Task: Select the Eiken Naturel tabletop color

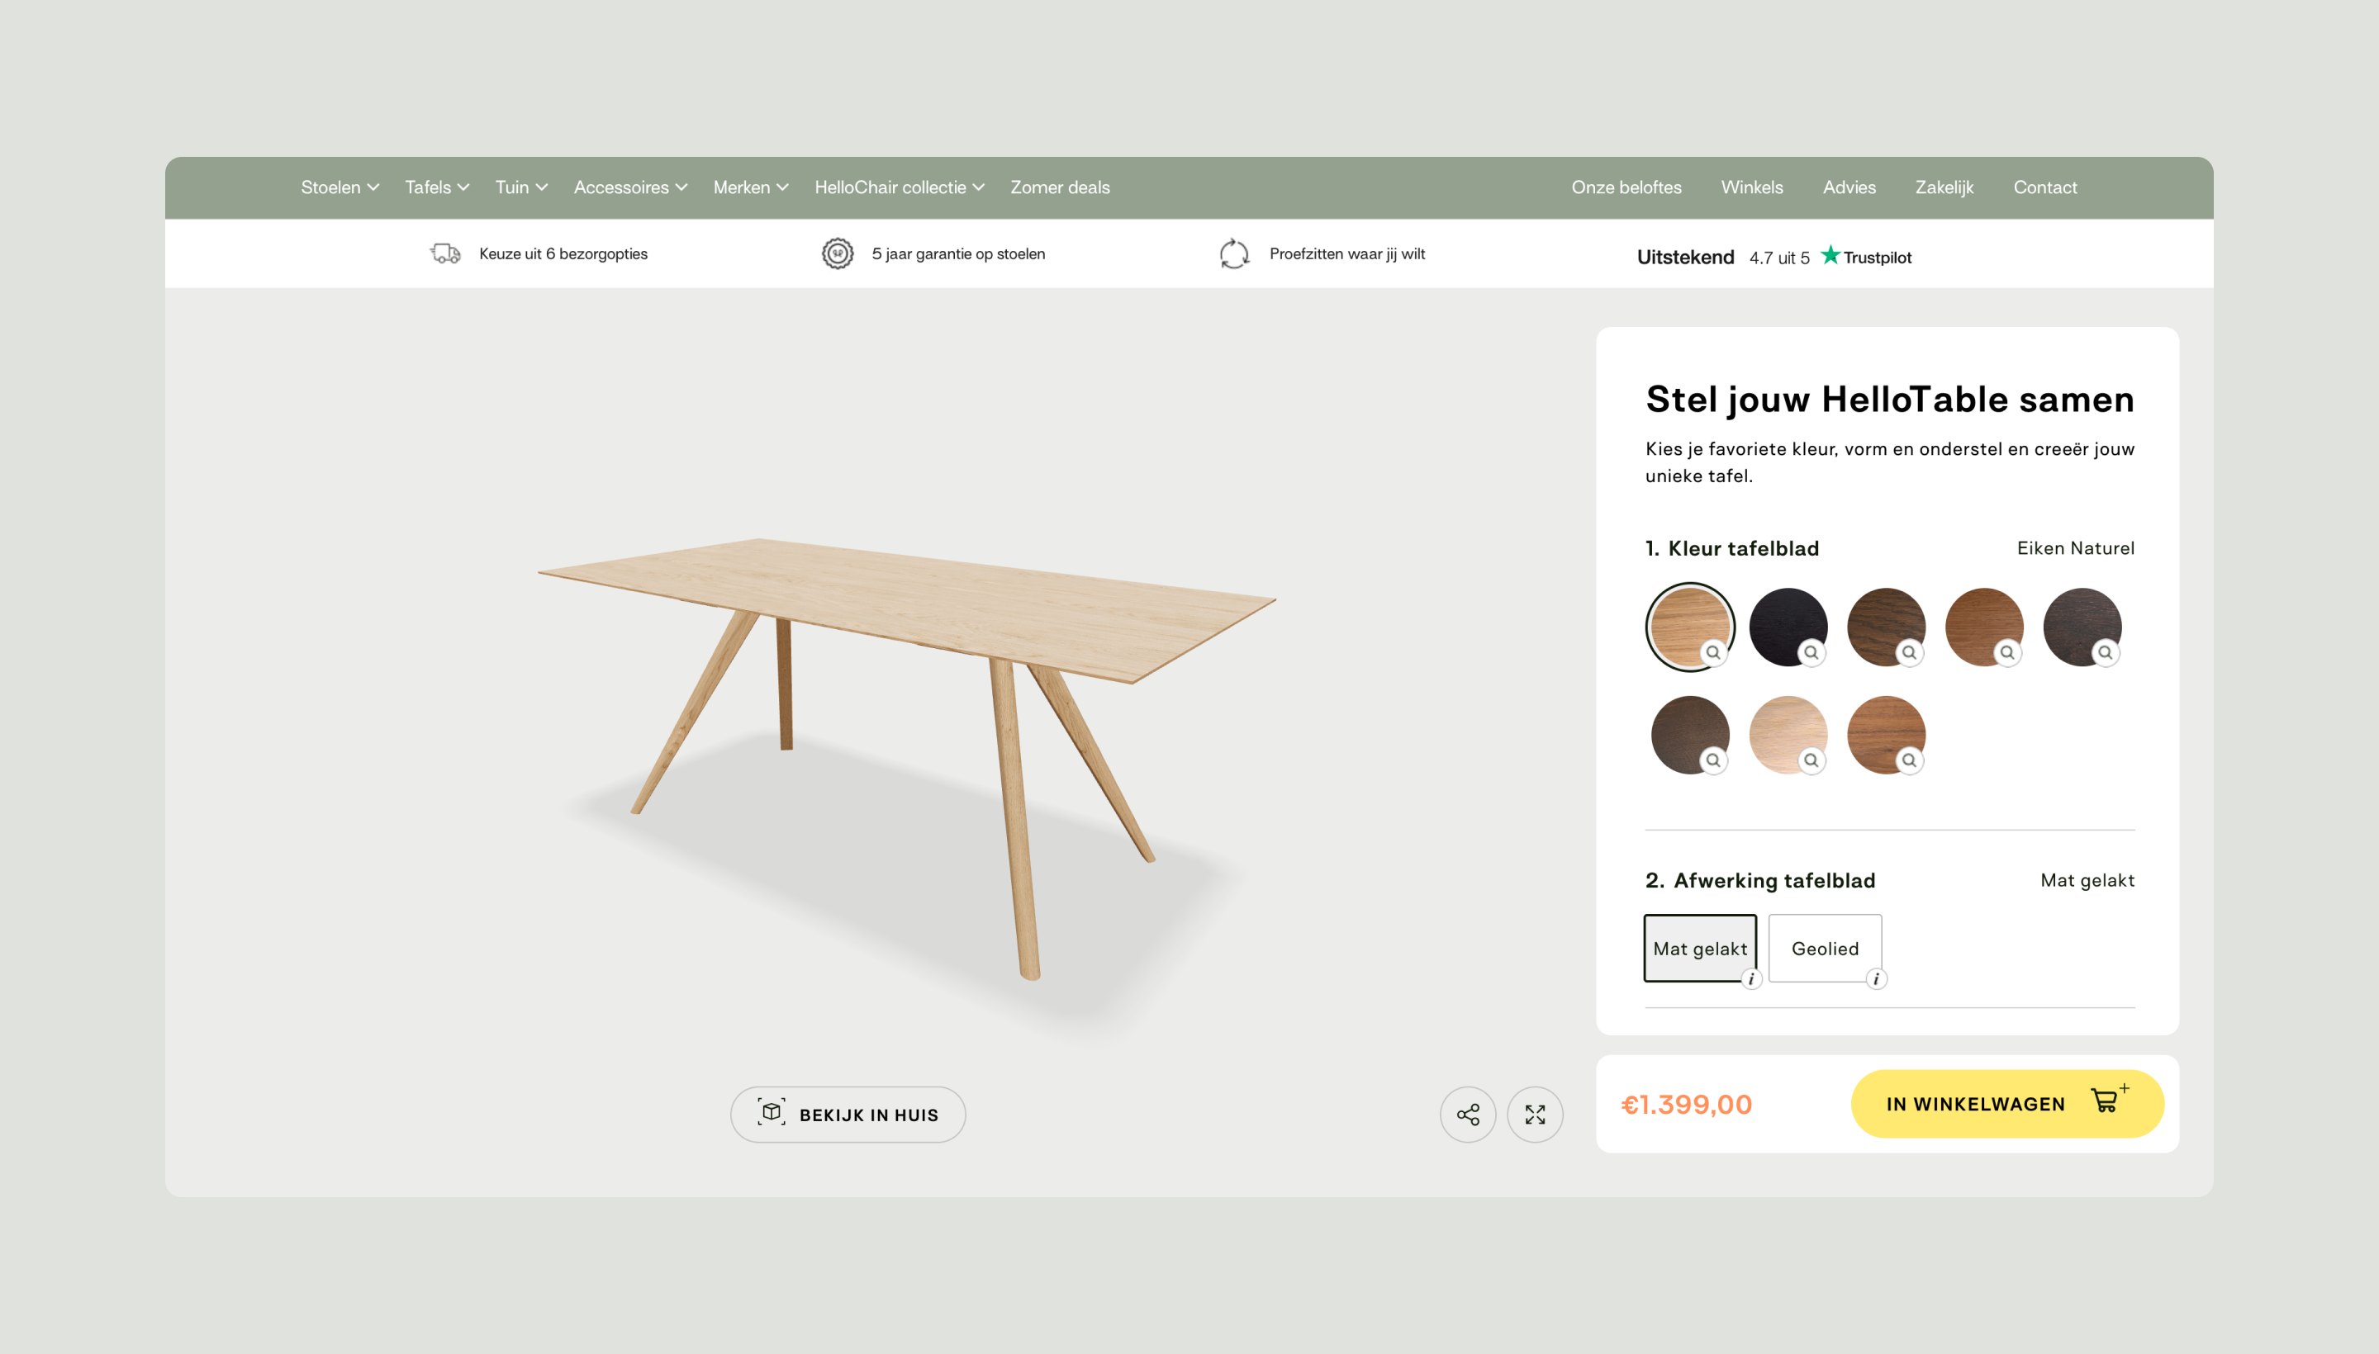Action: point(1689,626)
